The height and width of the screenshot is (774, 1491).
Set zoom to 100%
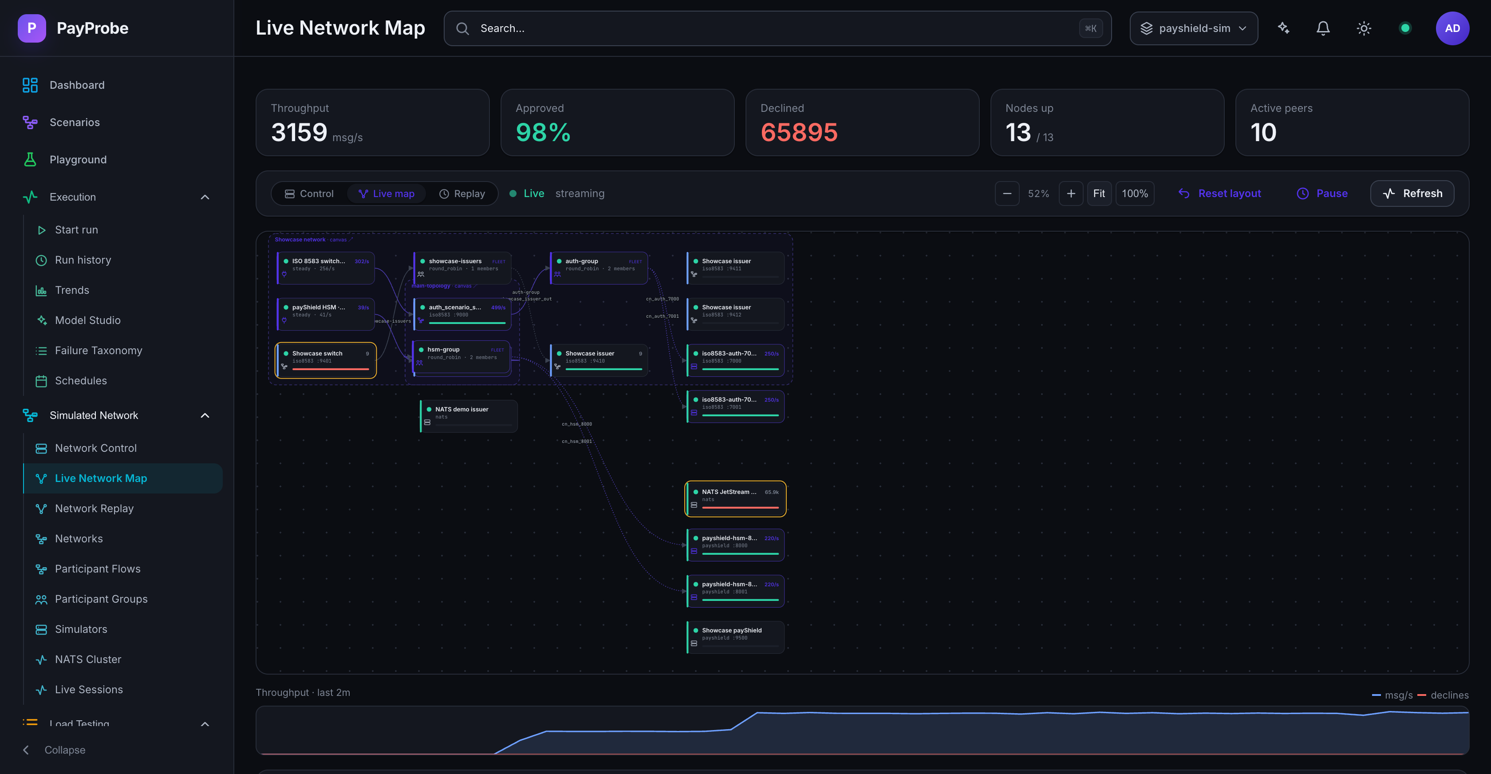click(1135, 193)
